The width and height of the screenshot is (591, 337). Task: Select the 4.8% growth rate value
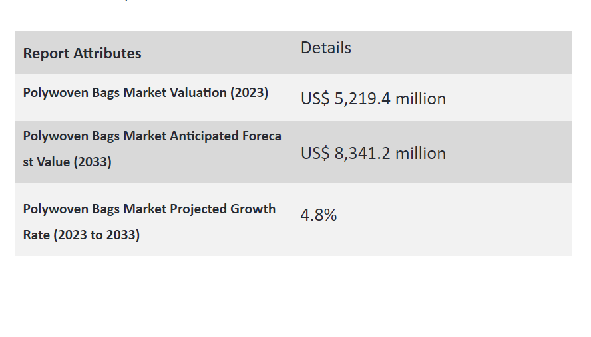tap(319, 215)
